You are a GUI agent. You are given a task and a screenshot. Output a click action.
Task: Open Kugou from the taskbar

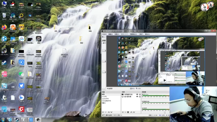pos(31,120)
